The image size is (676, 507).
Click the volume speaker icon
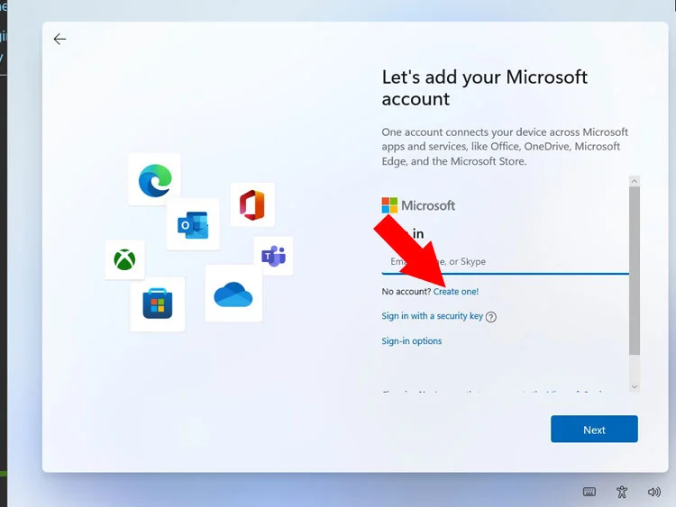[x=654, y=492]
